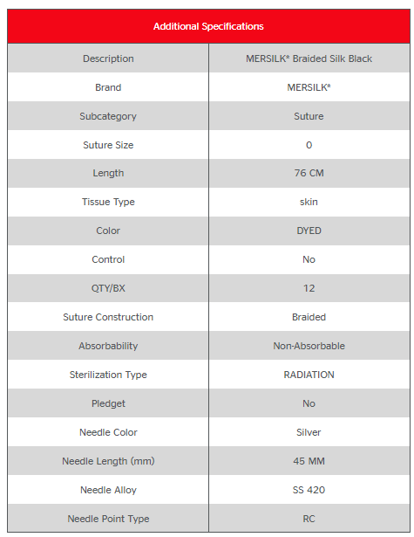The height and width of the screenshot is (537, 414).
Task: Select the Needle Point Type label
Action: 108,519
